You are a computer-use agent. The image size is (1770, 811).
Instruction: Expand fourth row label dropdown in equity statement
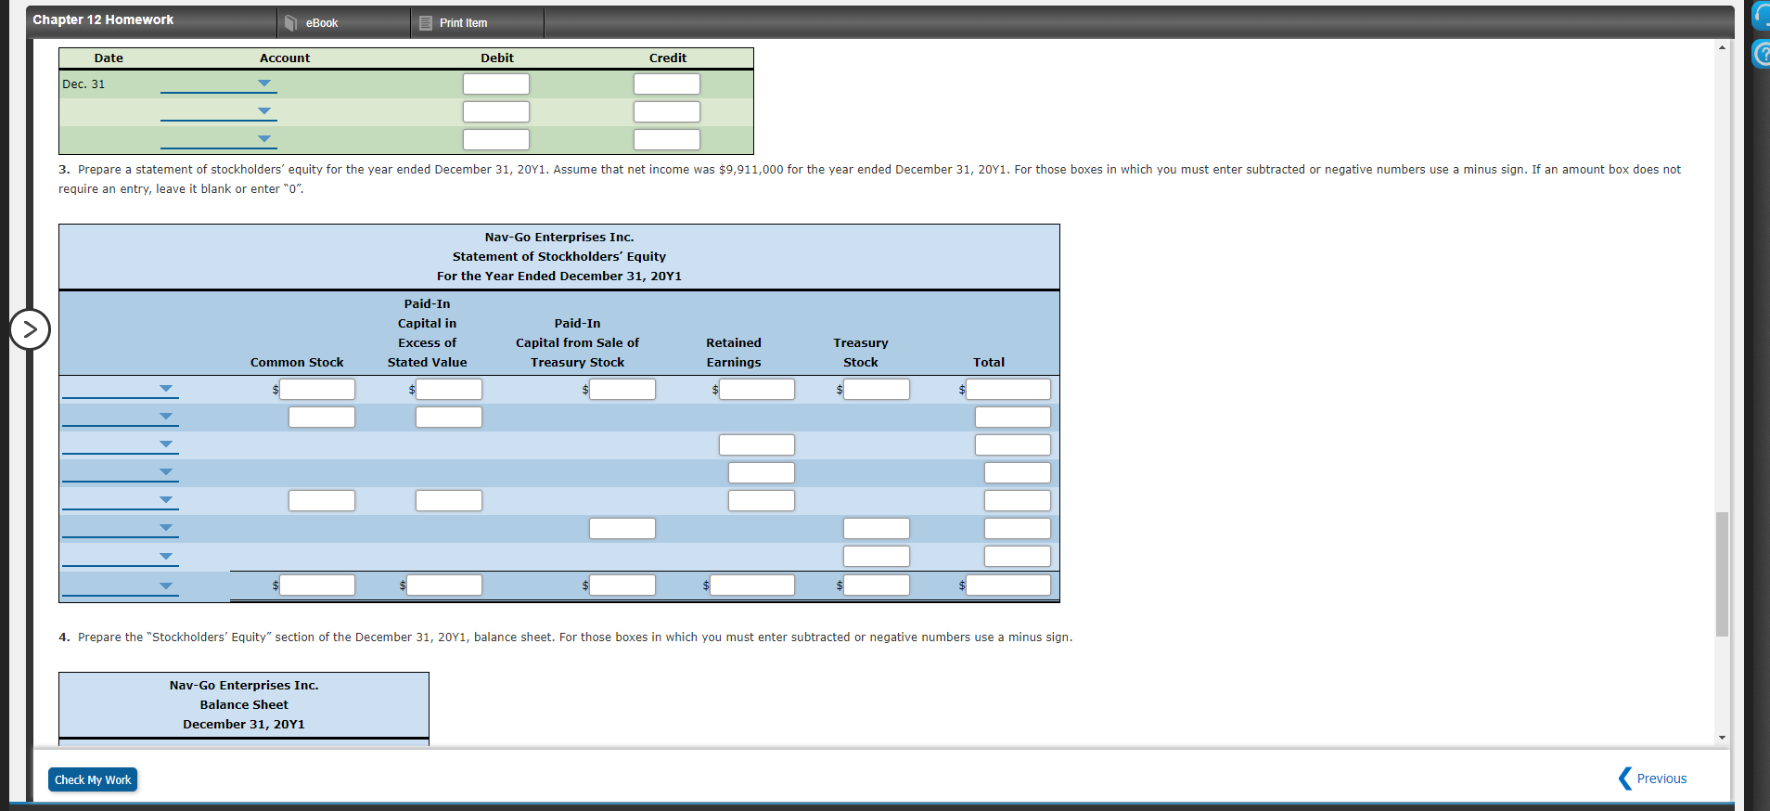[x=121, y=472]
